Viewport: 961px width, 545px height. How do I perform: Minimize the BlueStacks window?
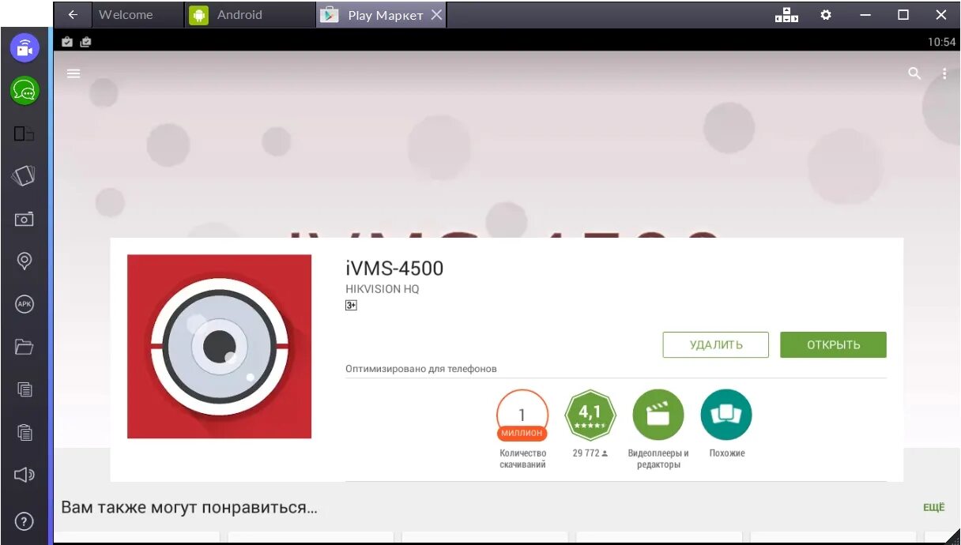coord(867,15)
